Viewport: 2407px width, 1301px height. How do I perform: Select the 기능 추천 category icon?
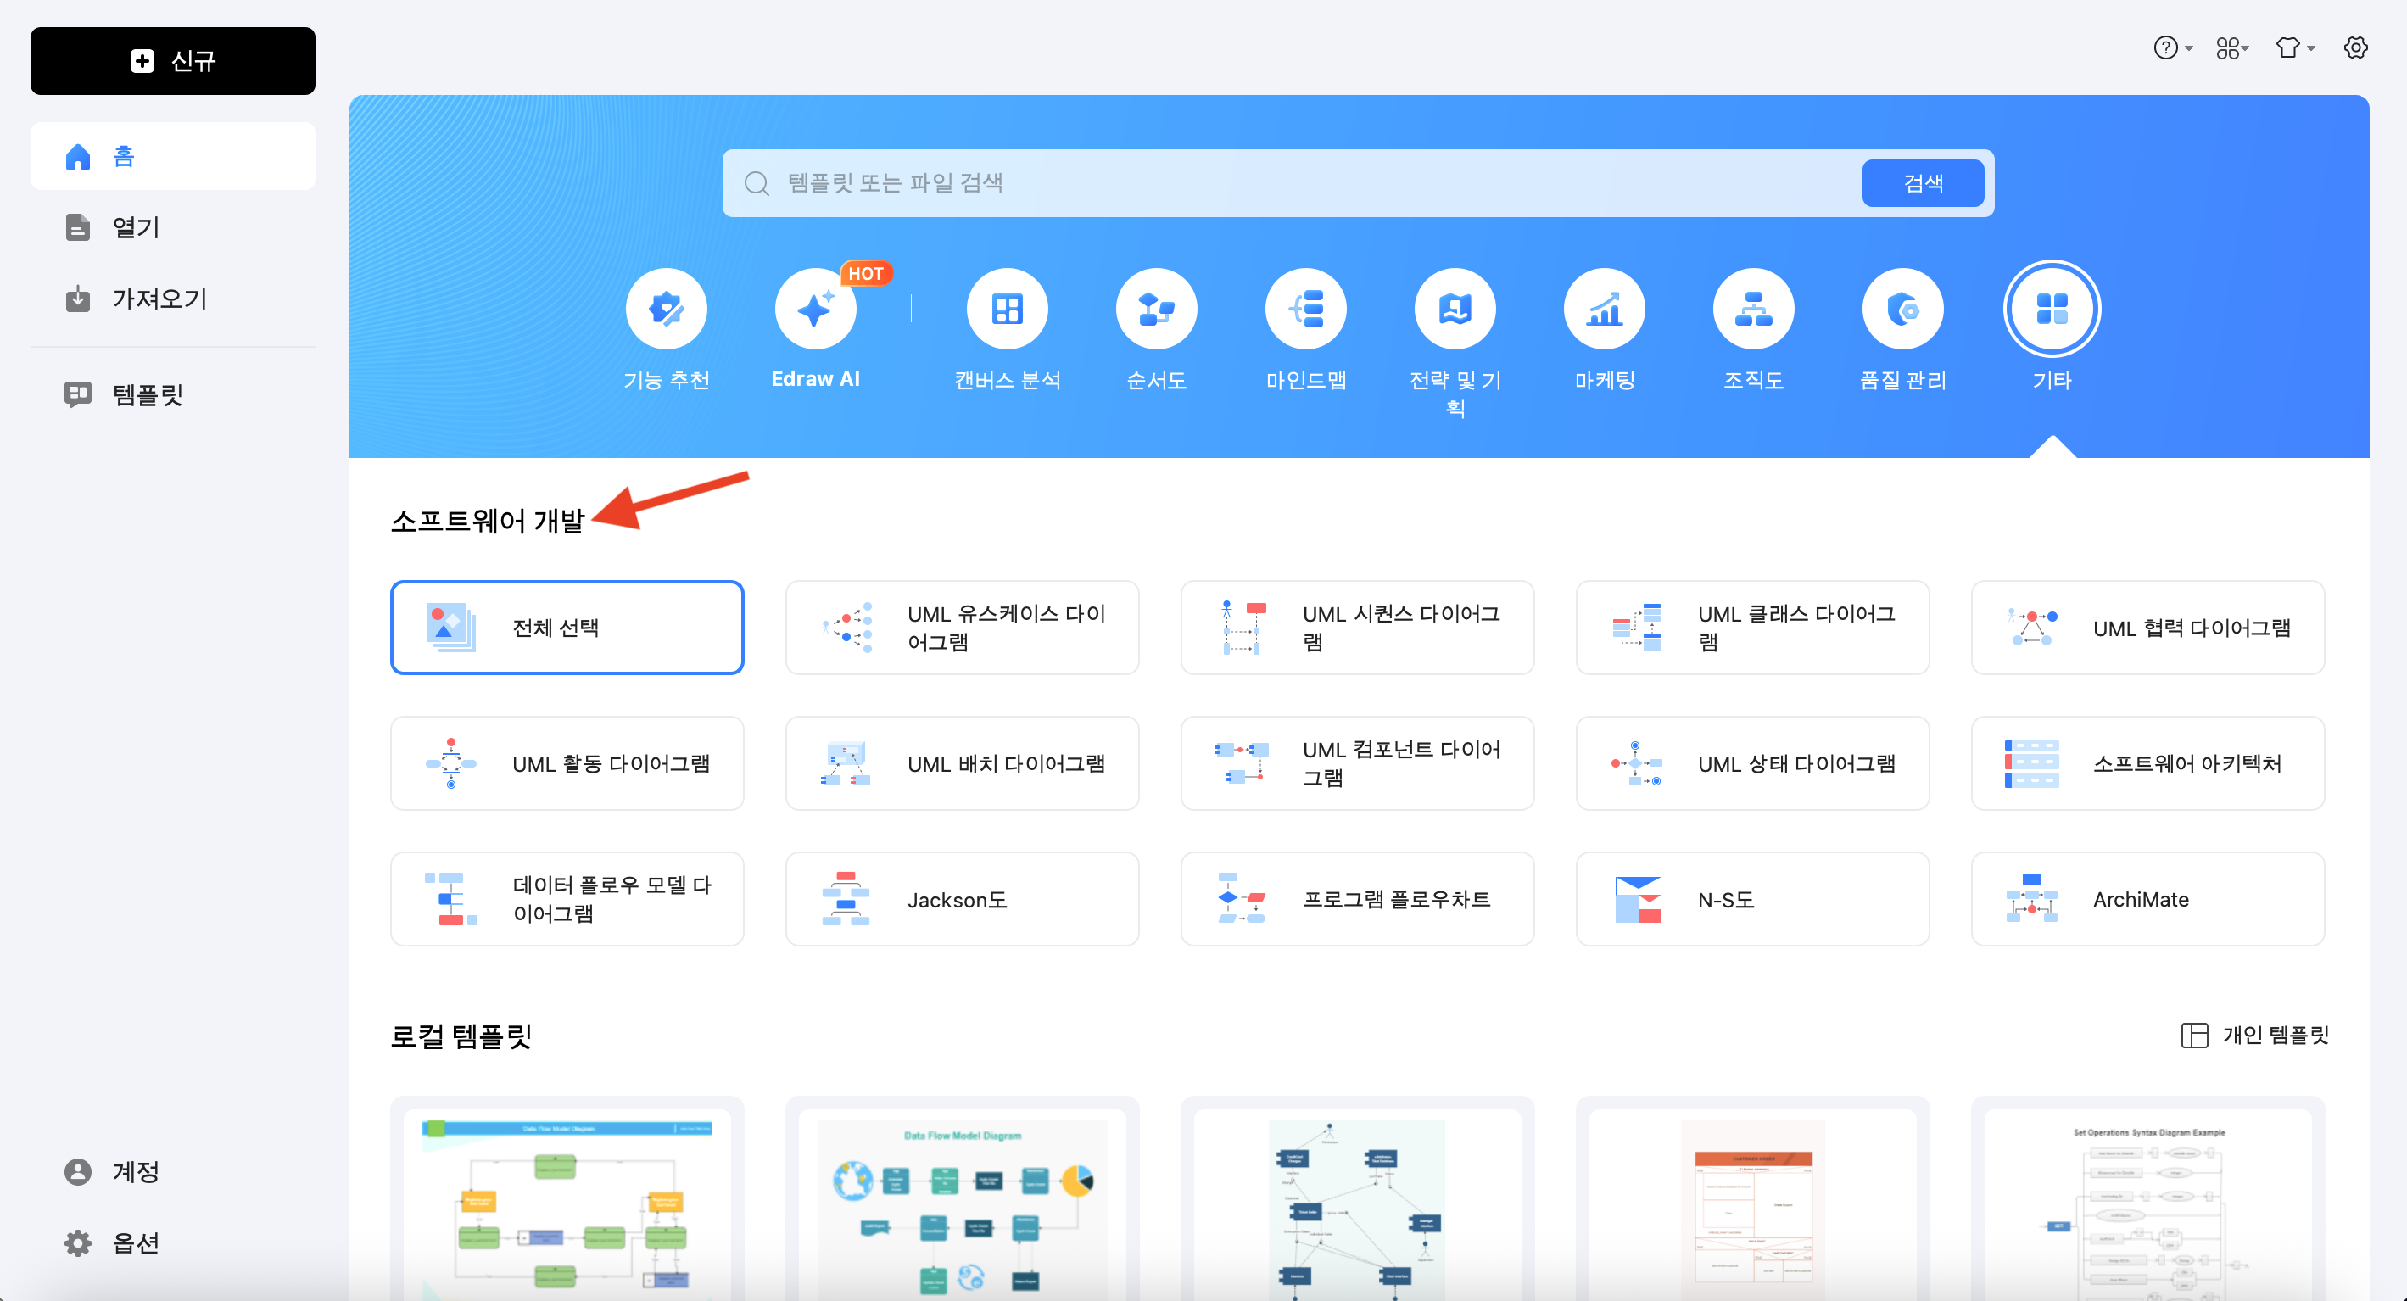[x=667, y=310]
